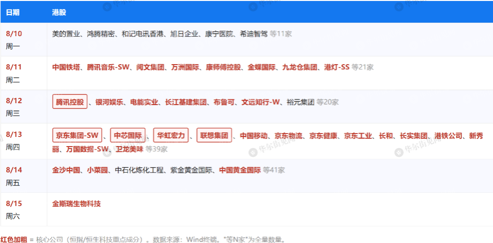
Task: Click 阅文集团 in the 8/11 row
Action: pyautogui.click(x=150, y=67)
